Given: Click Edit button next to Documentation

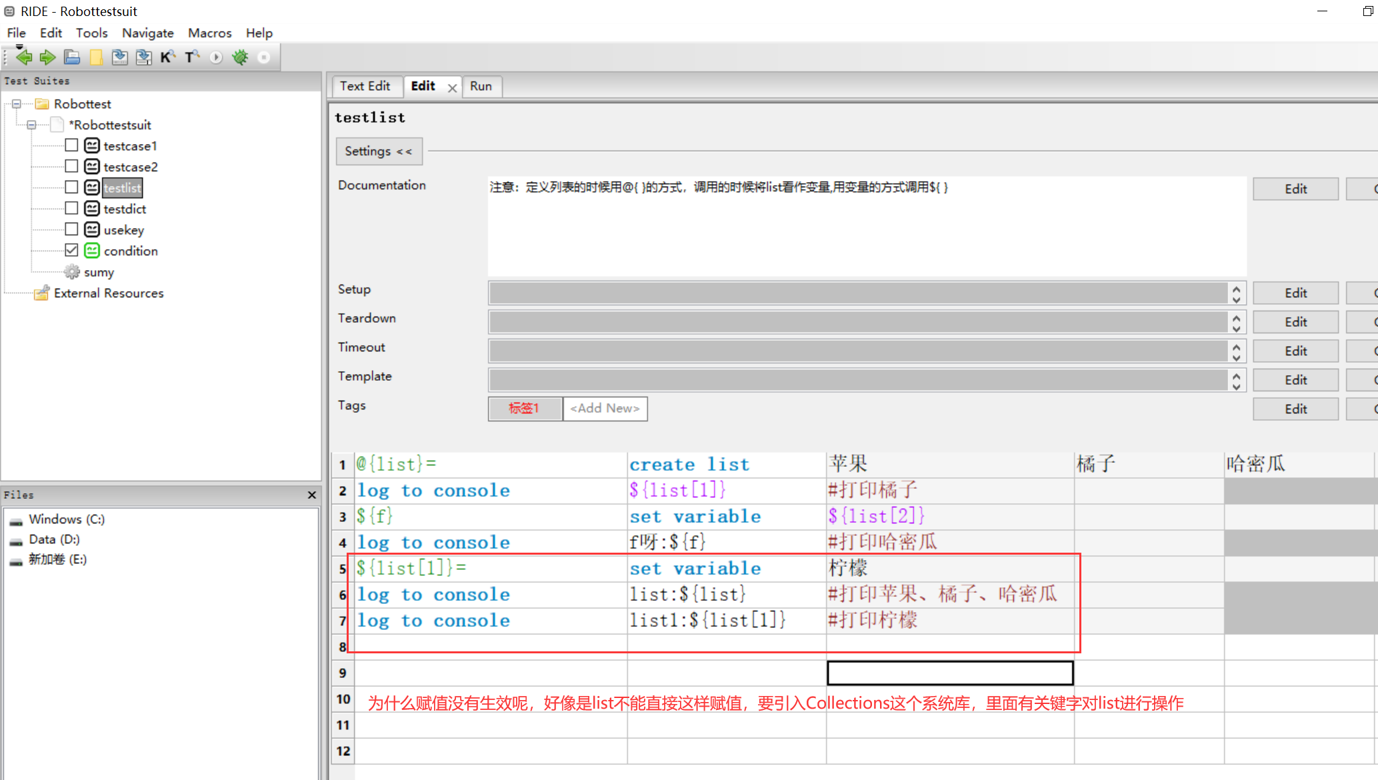Looking at the screenshot, I should [x=1295, y=189].
